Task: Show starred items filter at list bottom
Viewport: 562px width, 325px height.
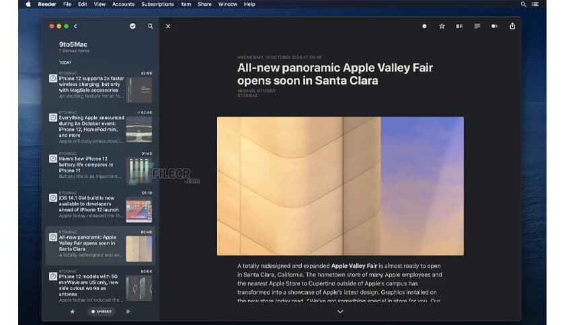Action: (73, 312)
